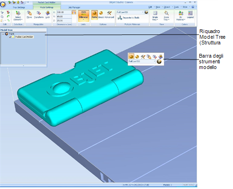Viewport: 233px width, 189px height.
Task: Open the Transform tool in the ribbon
Action: 39,15
